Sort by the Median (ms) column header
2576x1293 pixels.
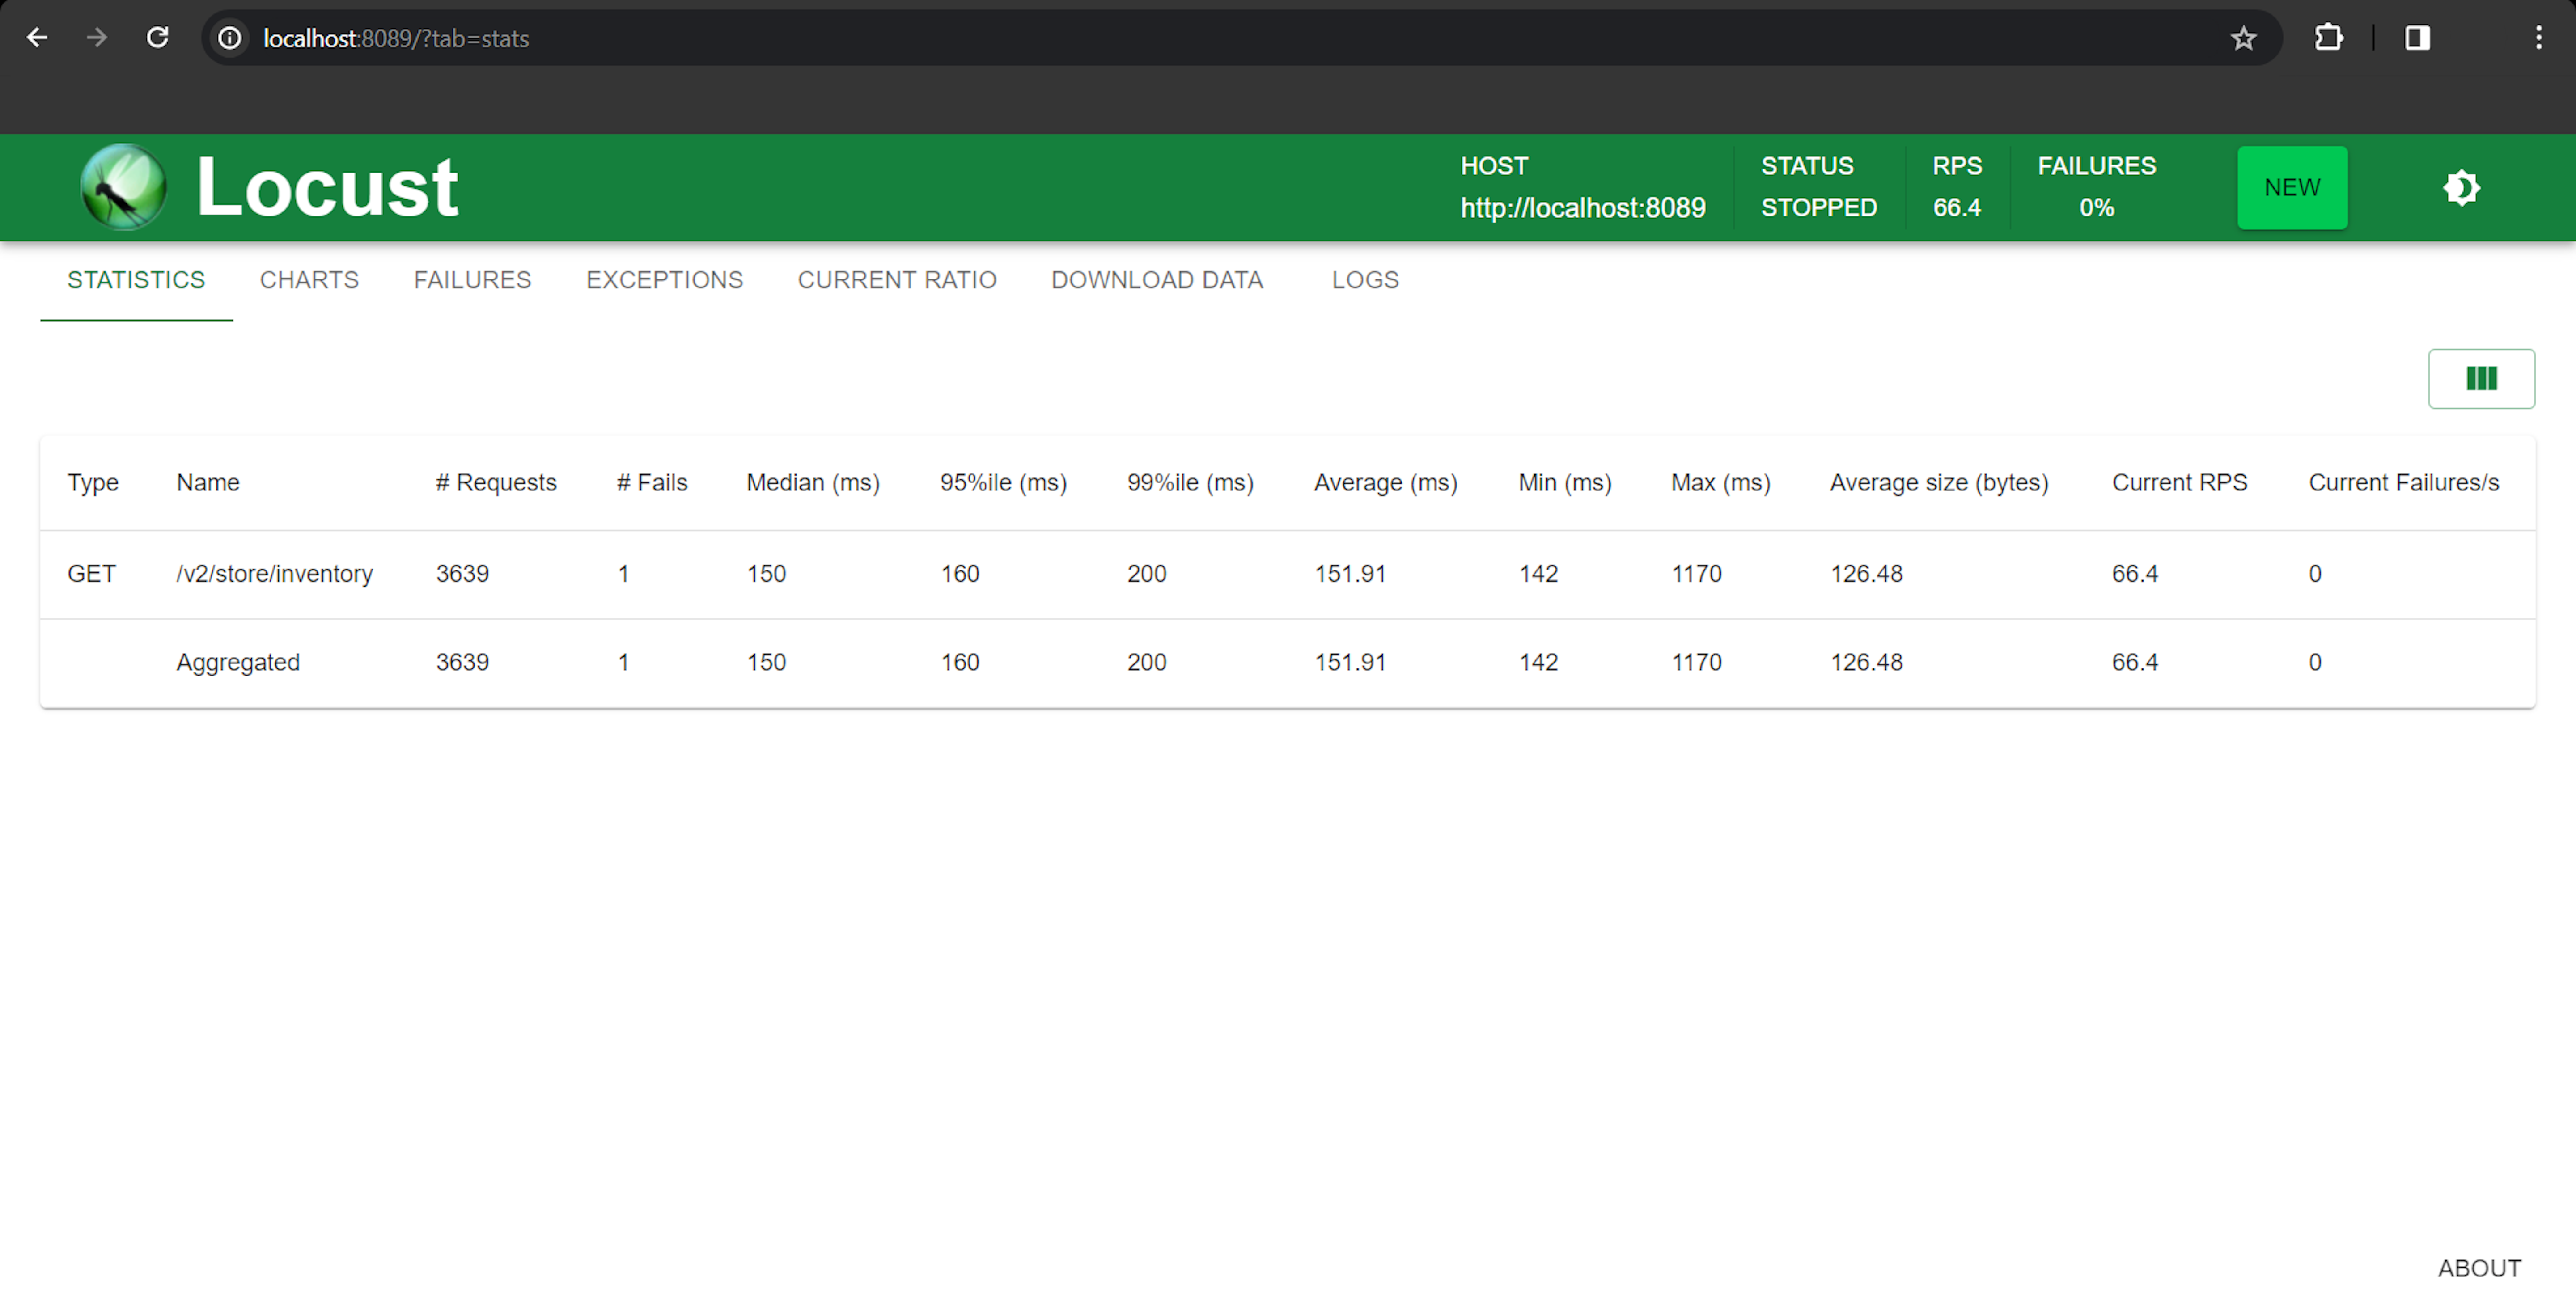813,482
